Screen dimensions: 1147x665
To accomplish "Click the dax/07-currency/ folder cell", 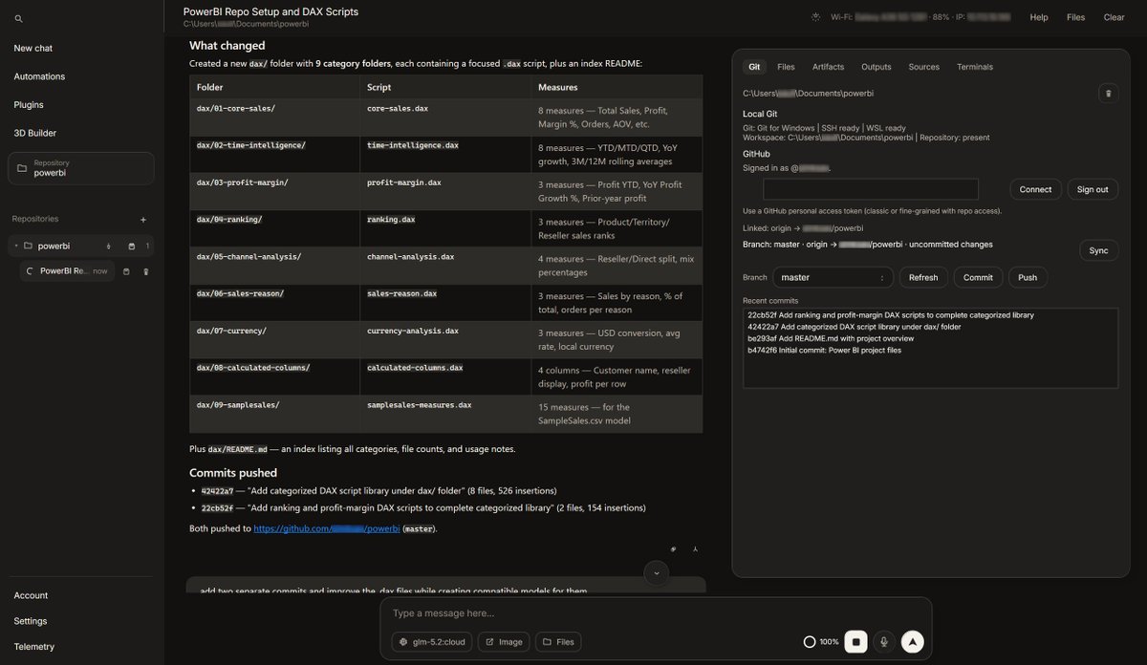I will point(274,340).
